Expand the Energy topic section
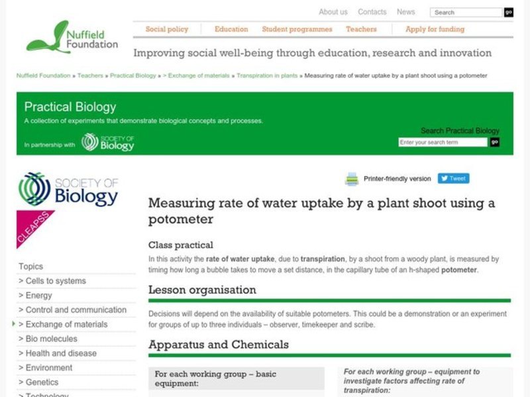Viewport: 530px width, 397px height. coord(38,295)
